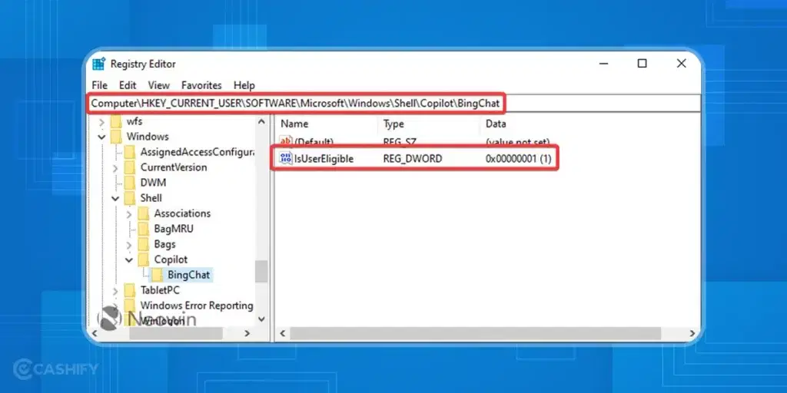The height and width of the screenshot is (393, 787).
Task: Select the Shell key label
Action: click(151, 198)
